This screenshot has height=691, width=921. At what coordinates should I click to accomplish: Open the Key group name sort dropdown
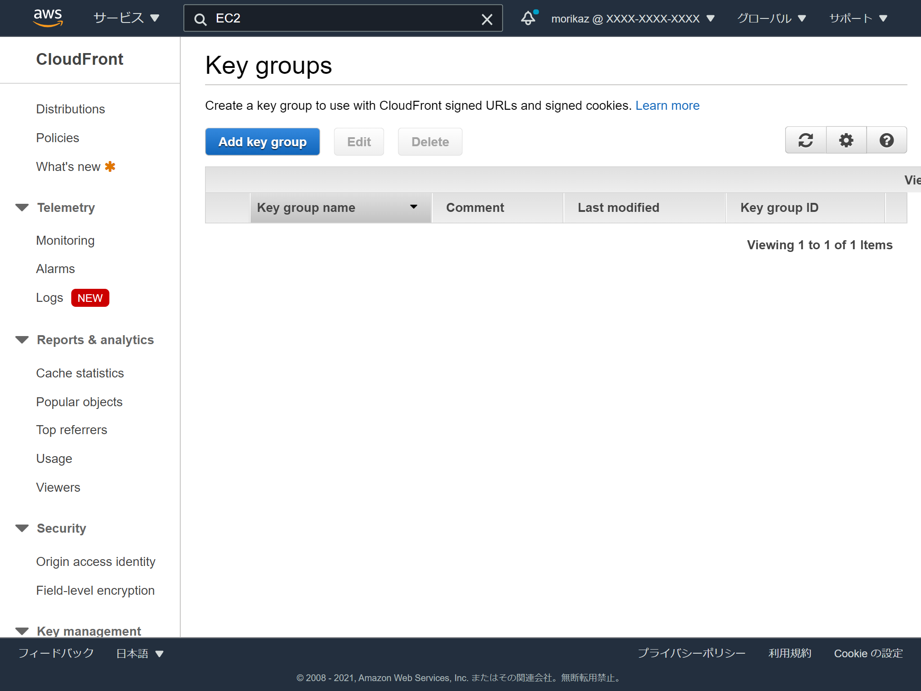414,207
